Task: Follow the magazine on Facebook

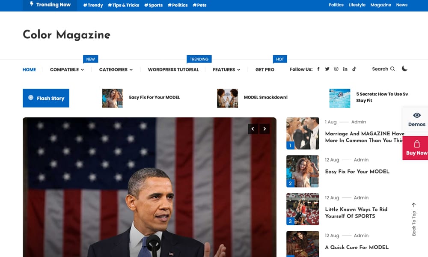Action: point(318,69)
